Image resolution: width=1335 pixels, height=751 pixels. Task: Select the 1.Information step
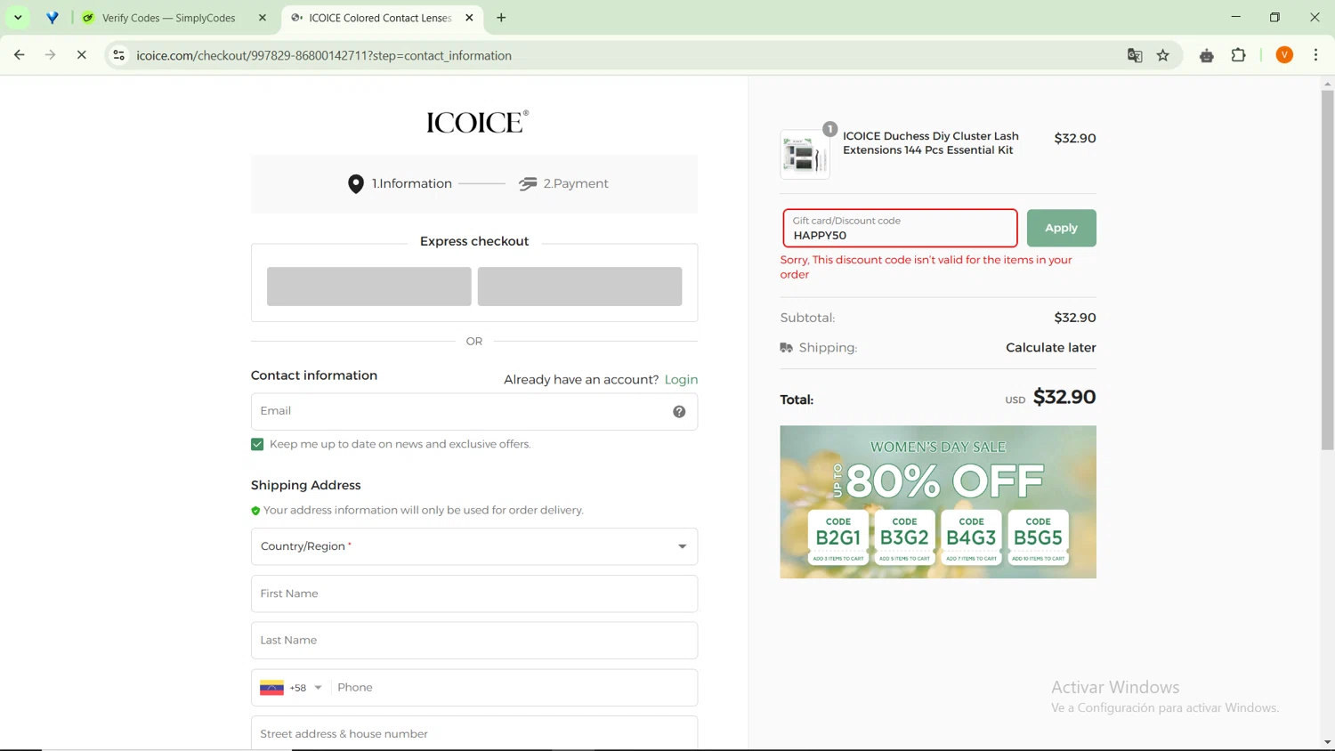coord(412,184)
